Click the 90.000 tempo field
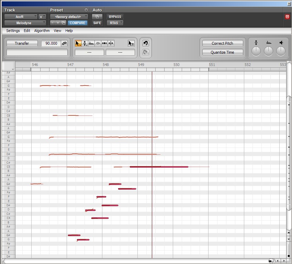The height and width of the screenshot is (264, 292). [51, 43]
